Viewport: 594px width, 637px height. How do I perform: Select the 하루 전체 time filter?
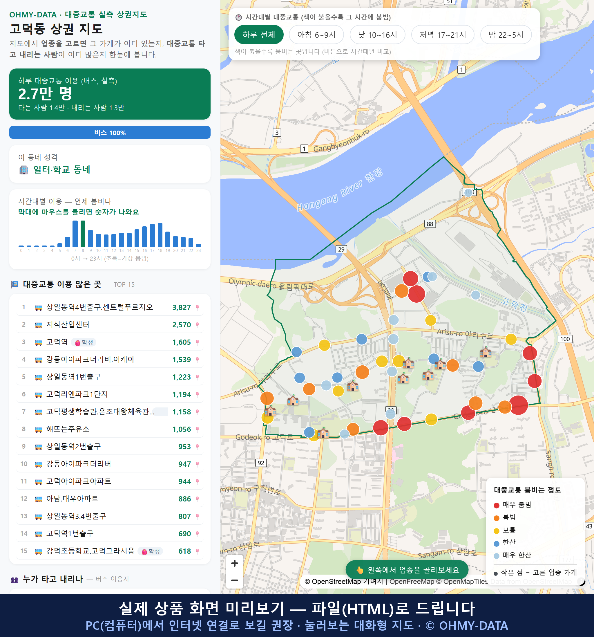pyautogui.click(x=259, y=35)
